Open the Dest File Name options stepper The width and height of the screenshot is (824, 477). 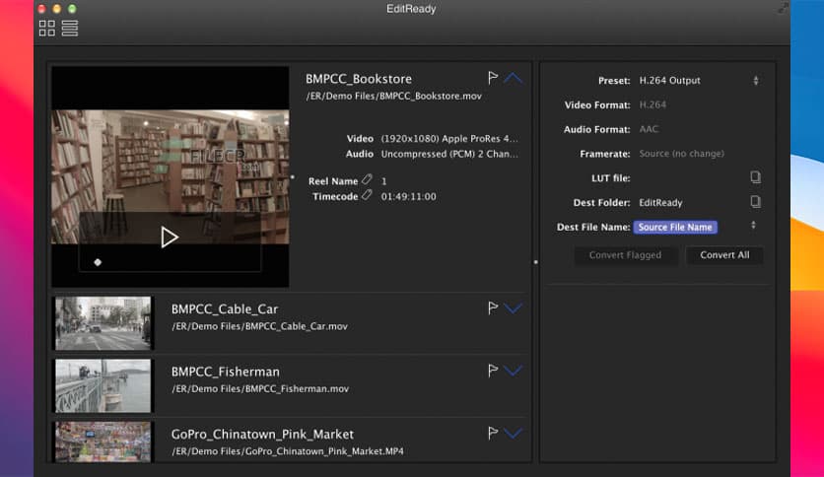(x=754, y=226)
